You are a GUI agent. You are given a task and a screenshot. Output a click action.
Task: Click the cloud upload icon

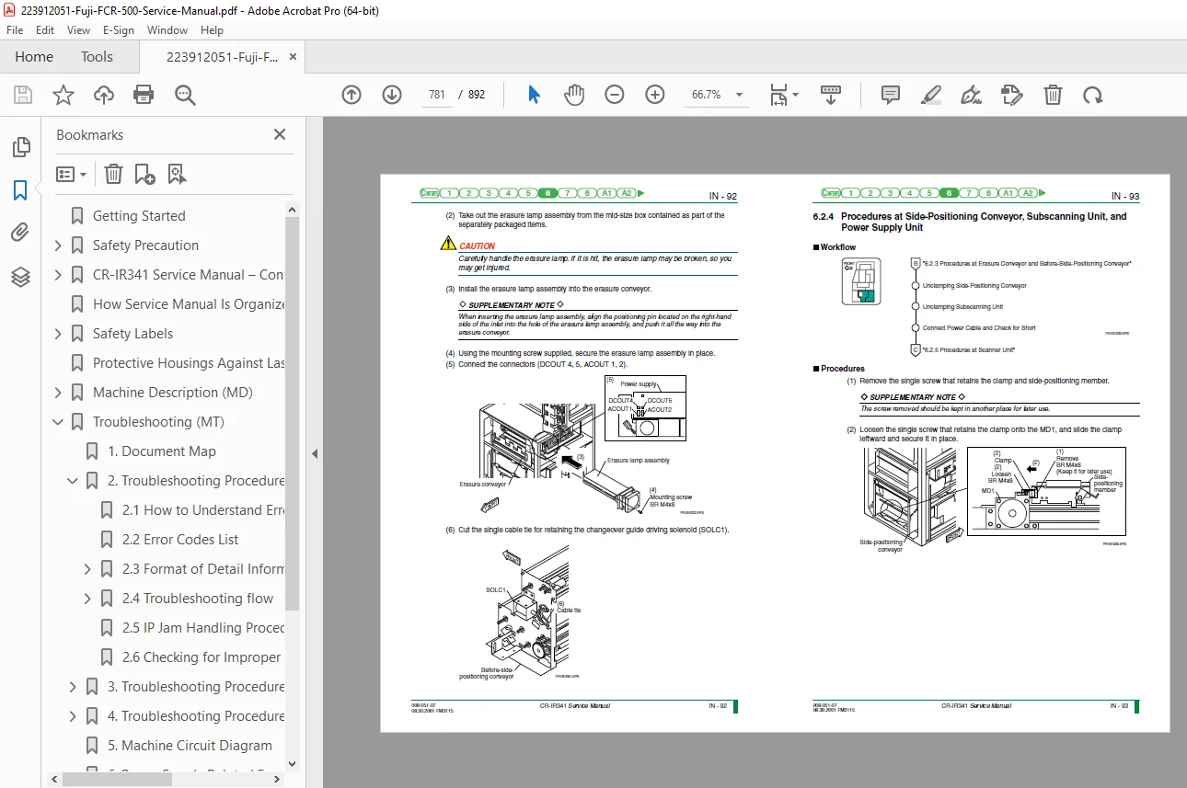pos(104,95)
